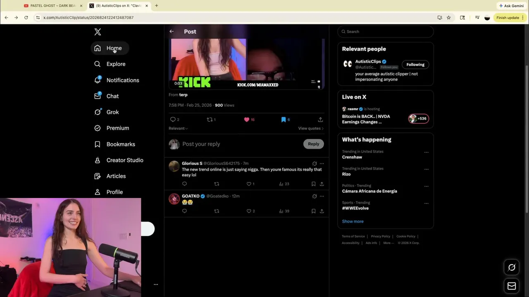Repost the GOATKO comment
Image resolution: width=529 pixels, height=297 pixels.
[x=217, y=211]
